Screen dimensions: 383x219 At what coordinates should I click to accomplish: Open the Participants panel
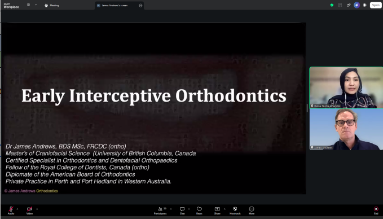160,210
